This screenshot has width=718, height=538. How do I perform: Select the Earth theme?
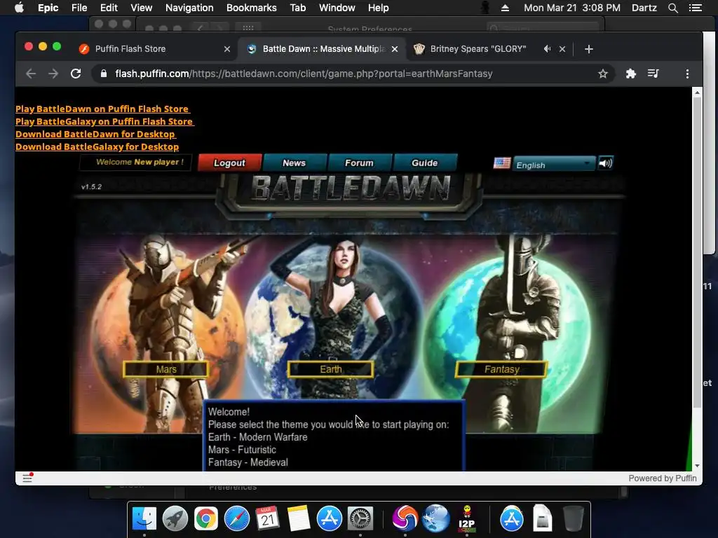tap(331, 369)
